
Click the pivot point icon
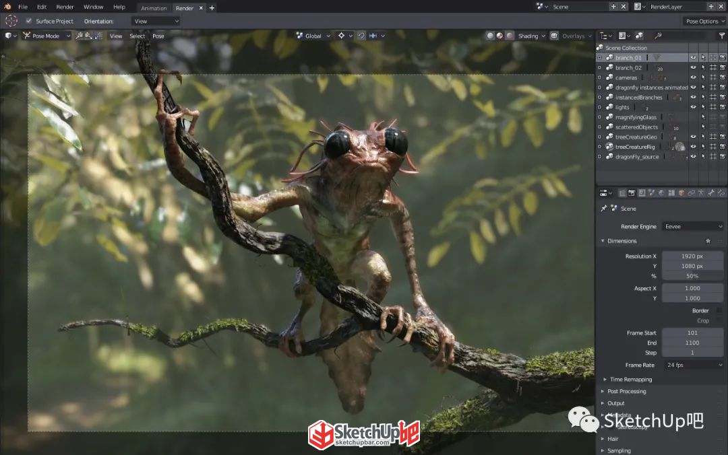(341, 36)
